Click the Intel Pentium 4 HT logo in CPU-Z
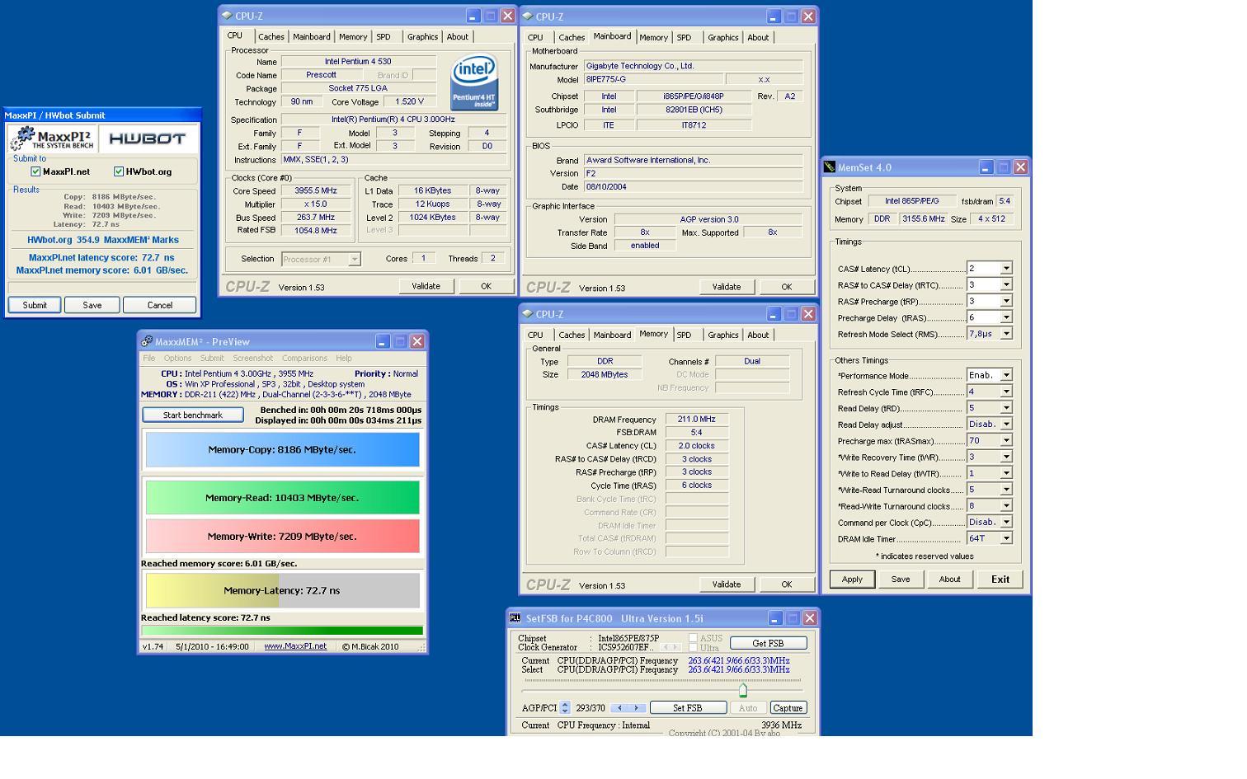 [473, 82]
